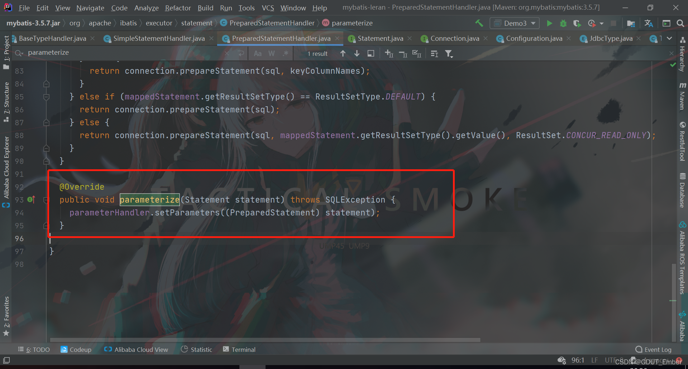
Task: Open the VCS menu
Action: (268, 8)
